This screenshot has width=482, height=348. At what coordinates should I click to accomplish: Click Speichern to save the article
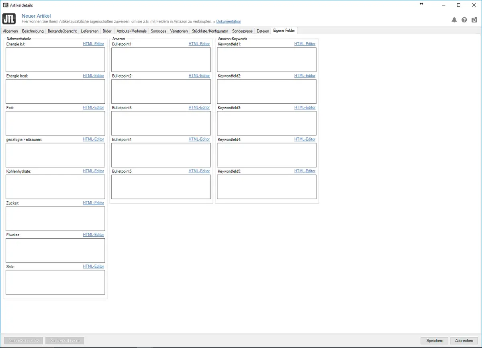(x=435, y=341)
